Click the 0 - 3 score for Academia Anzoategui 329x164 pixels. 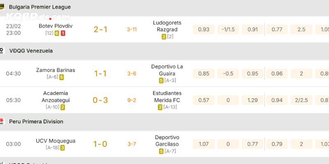point(101,100)
